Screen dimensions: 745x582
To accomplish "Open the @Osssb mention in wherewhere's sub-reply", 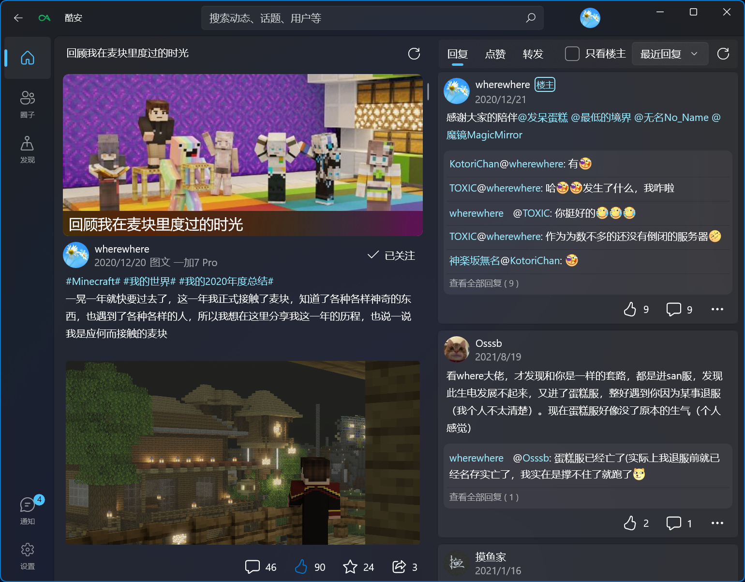I will tap(531, 458).
